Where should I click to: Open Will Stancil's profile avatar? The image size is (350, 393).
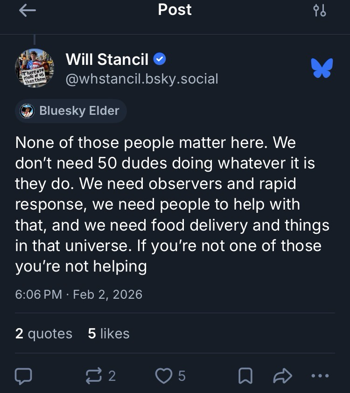[x=35, y=68]
